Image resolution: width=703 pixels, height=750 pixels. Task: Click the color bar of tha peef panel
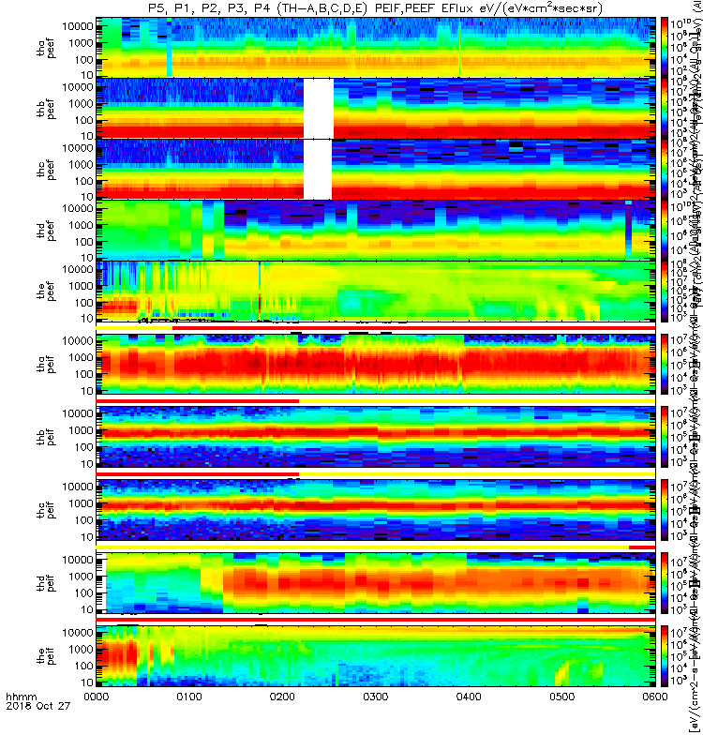point(665,48)
